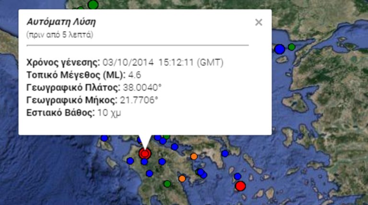Click the large blue marker right of popup
Image resolution: width=368 pixels, height=205 pixels.
pyautogui.click(x=279, y=49)
